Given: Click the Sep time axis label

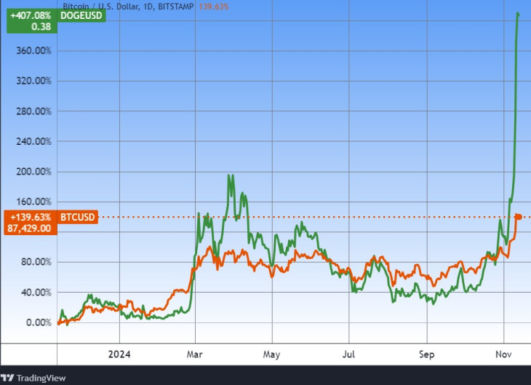Looking at the screenshot, I should tap(427, 355).
